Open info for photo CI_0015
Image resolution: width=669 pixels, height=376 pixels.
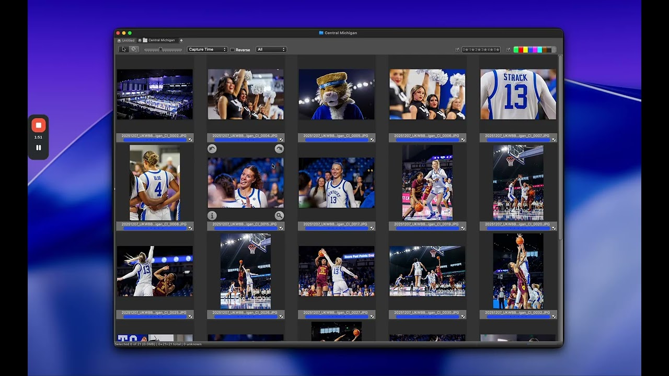coord(212,215)
